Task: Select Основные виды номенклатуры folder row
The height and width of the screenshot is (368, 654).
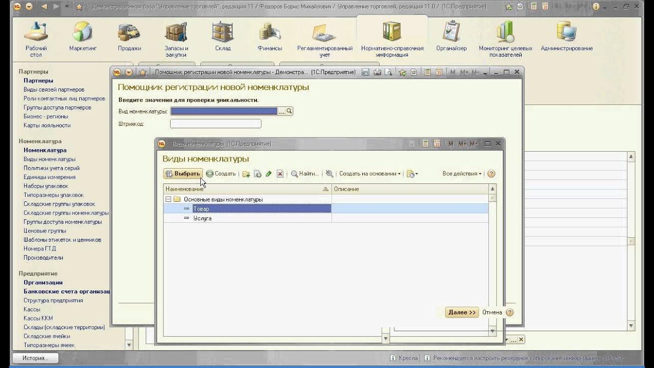Action: 326,199
